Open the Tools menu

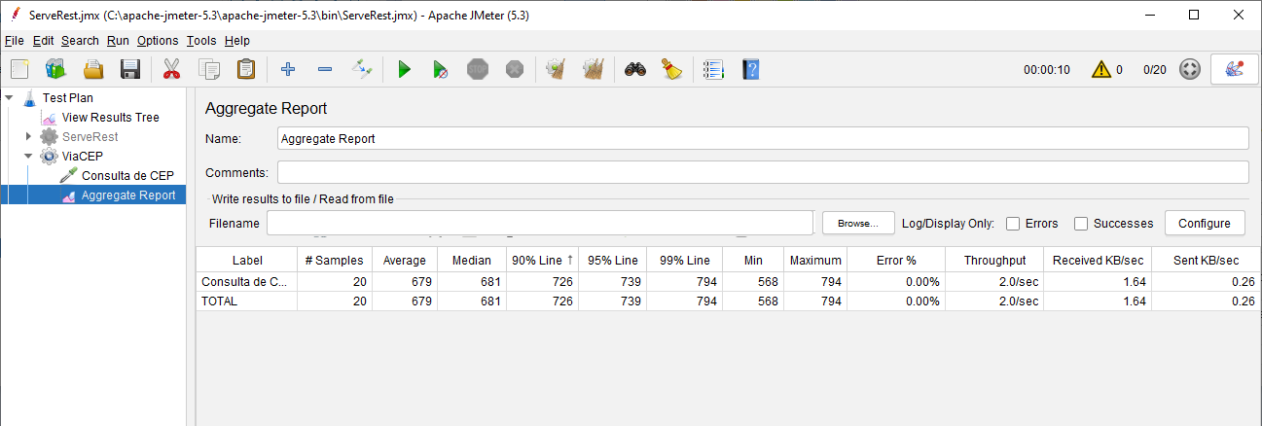(x=201, y=41)
